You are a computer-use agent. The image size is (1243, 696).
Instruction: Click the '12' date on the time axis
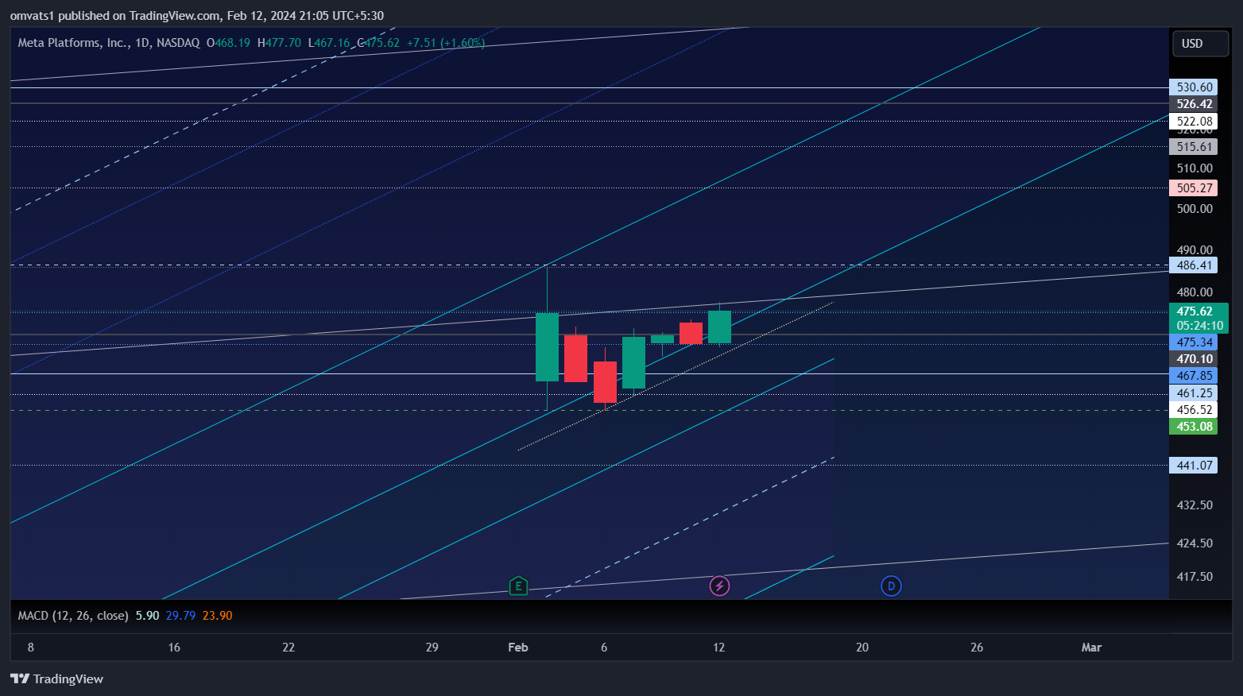click(x=719, y=648)
